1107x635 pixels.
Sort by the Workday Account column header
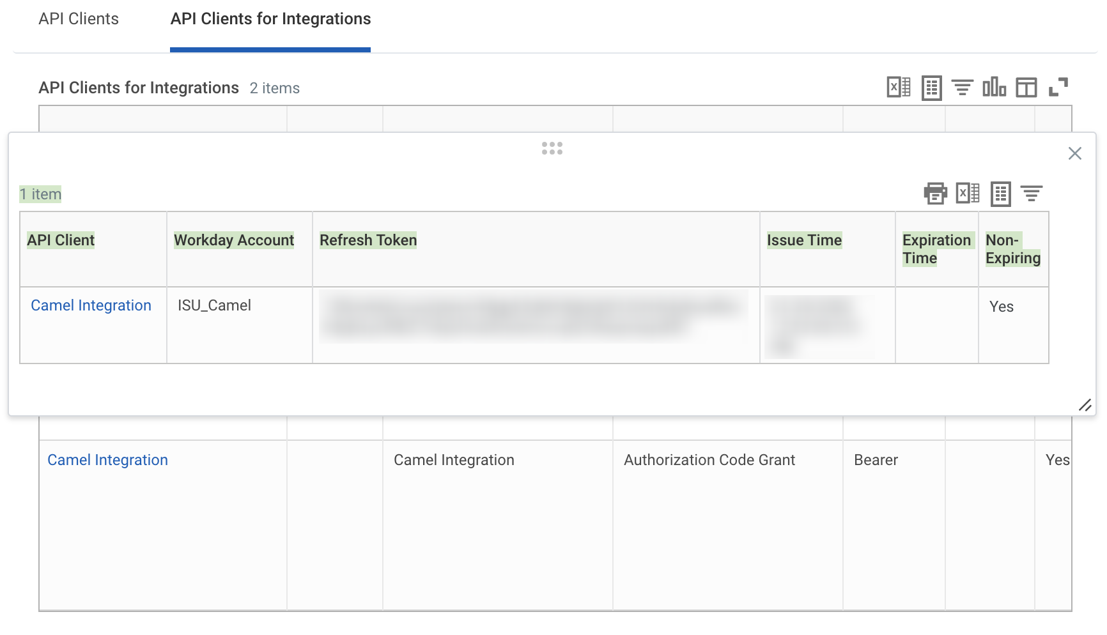pos(234,240)
